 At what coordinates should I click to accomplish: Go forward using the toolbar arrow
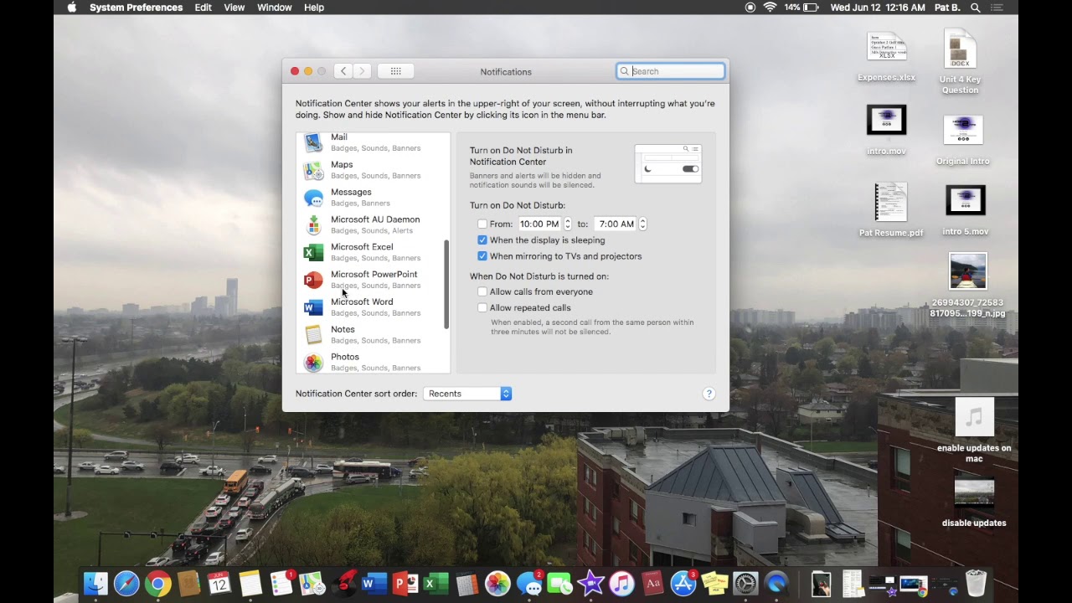point(362,71)
